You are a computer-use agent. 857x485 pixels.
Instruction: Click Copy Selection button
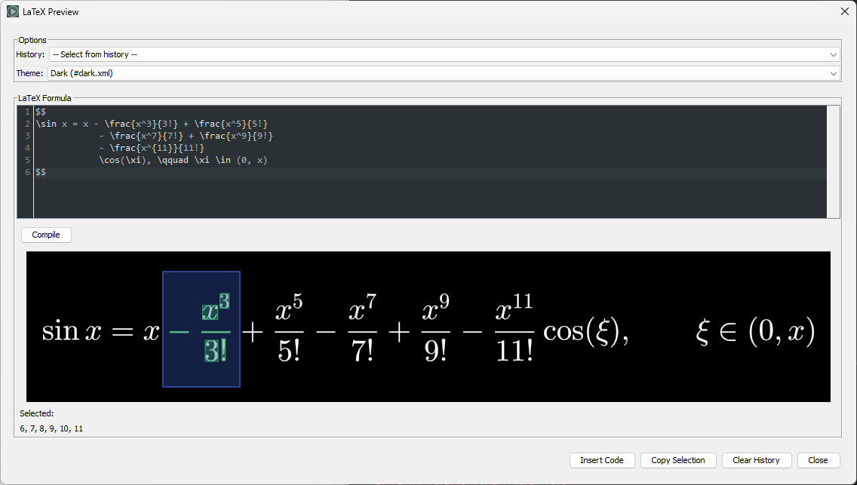(677, 460)
